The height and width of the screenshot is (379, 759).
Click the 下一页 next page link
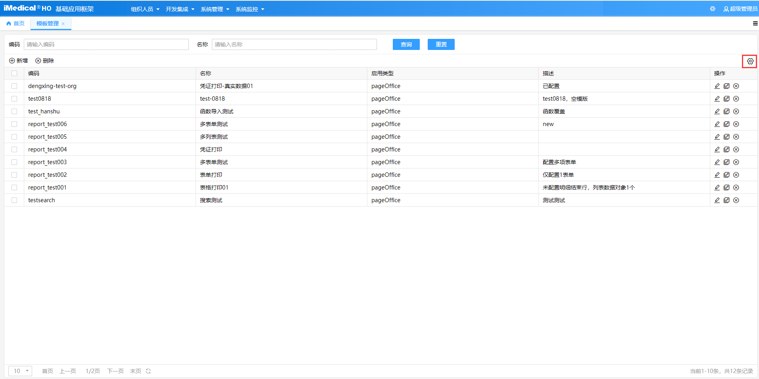(x=115, y=371)
